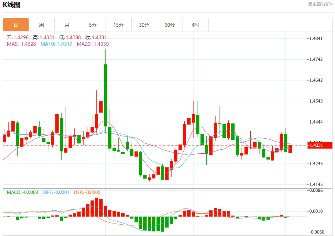Click the DIFF:-0.0001 label
The height and width of the screenshot is (236, 335).
[x=56, y=192]
